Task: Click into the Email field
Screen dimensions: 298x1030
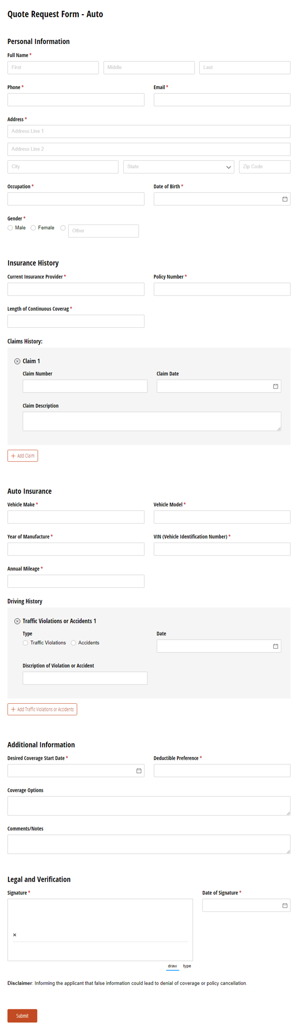Action: click(x=222, y=100)
